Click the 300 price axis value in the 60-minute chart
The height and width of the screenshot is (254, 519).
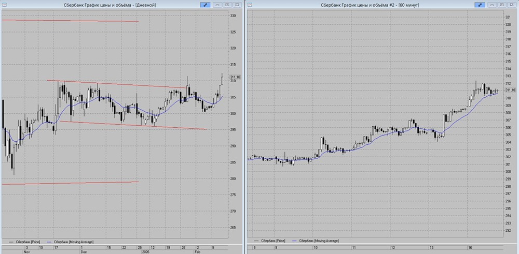(x=508, y=172)
